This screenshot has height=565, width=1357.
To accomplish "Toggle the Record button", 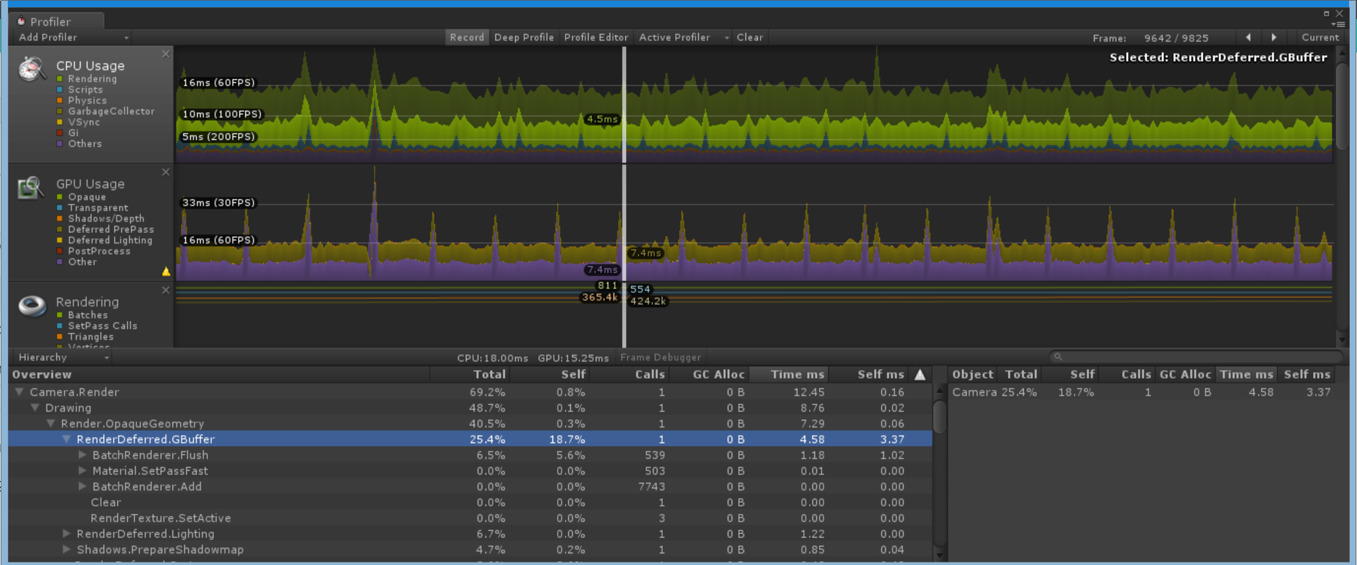I will coord(467,37).
